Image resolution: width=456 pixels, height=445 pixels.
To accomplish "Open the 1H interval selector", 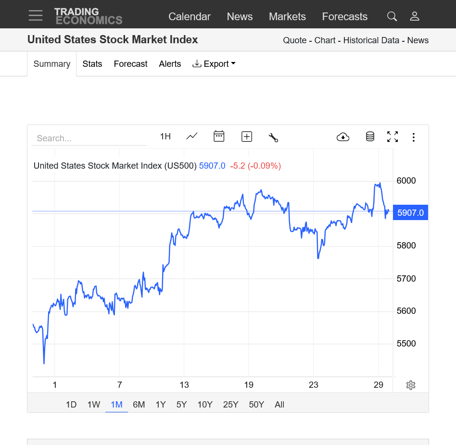I will pyautogui.click(x=165, y=136).
